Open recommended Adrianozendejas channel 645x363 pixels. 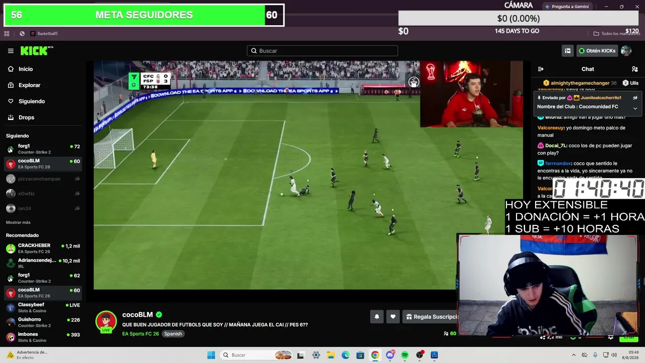tap(43, 263)
